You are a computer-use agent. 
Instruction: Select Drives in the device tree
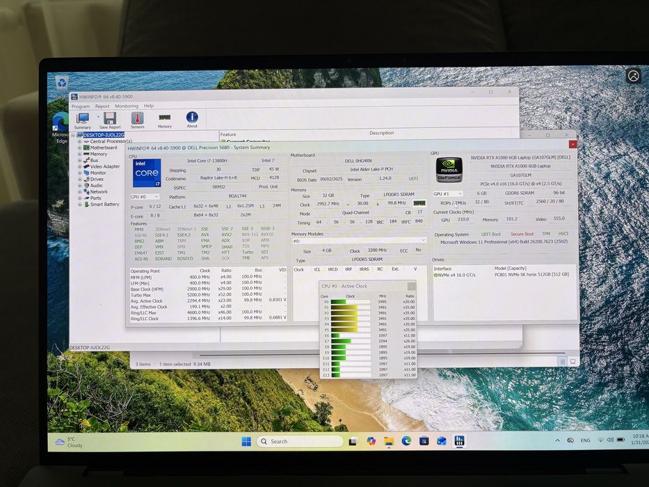tap(97, 179)
